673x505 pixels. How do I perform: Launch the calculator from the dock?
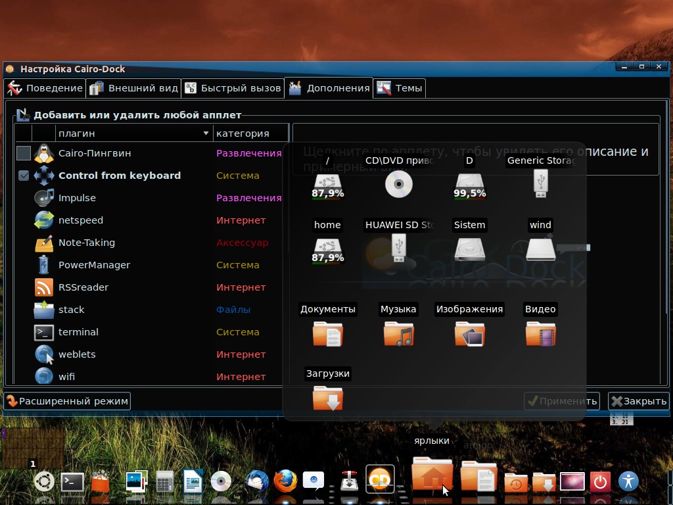[165, 481]
